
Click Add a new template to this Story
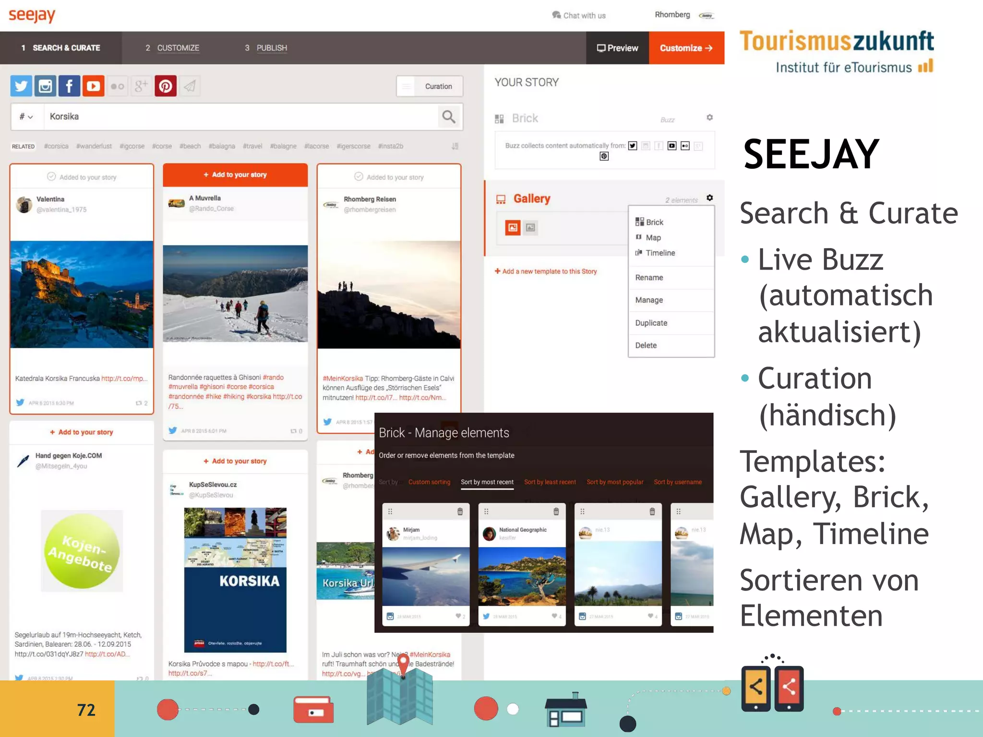(x=546, y=272)
